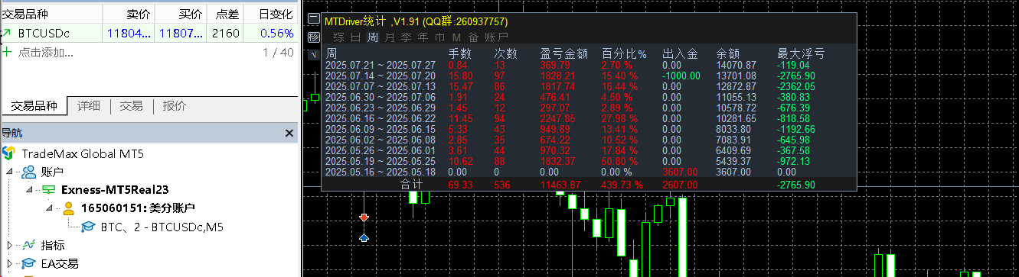Viewport: 1019px width, 277px height.
Task: Switch to the 报价 tab
Action: [175, 106]
